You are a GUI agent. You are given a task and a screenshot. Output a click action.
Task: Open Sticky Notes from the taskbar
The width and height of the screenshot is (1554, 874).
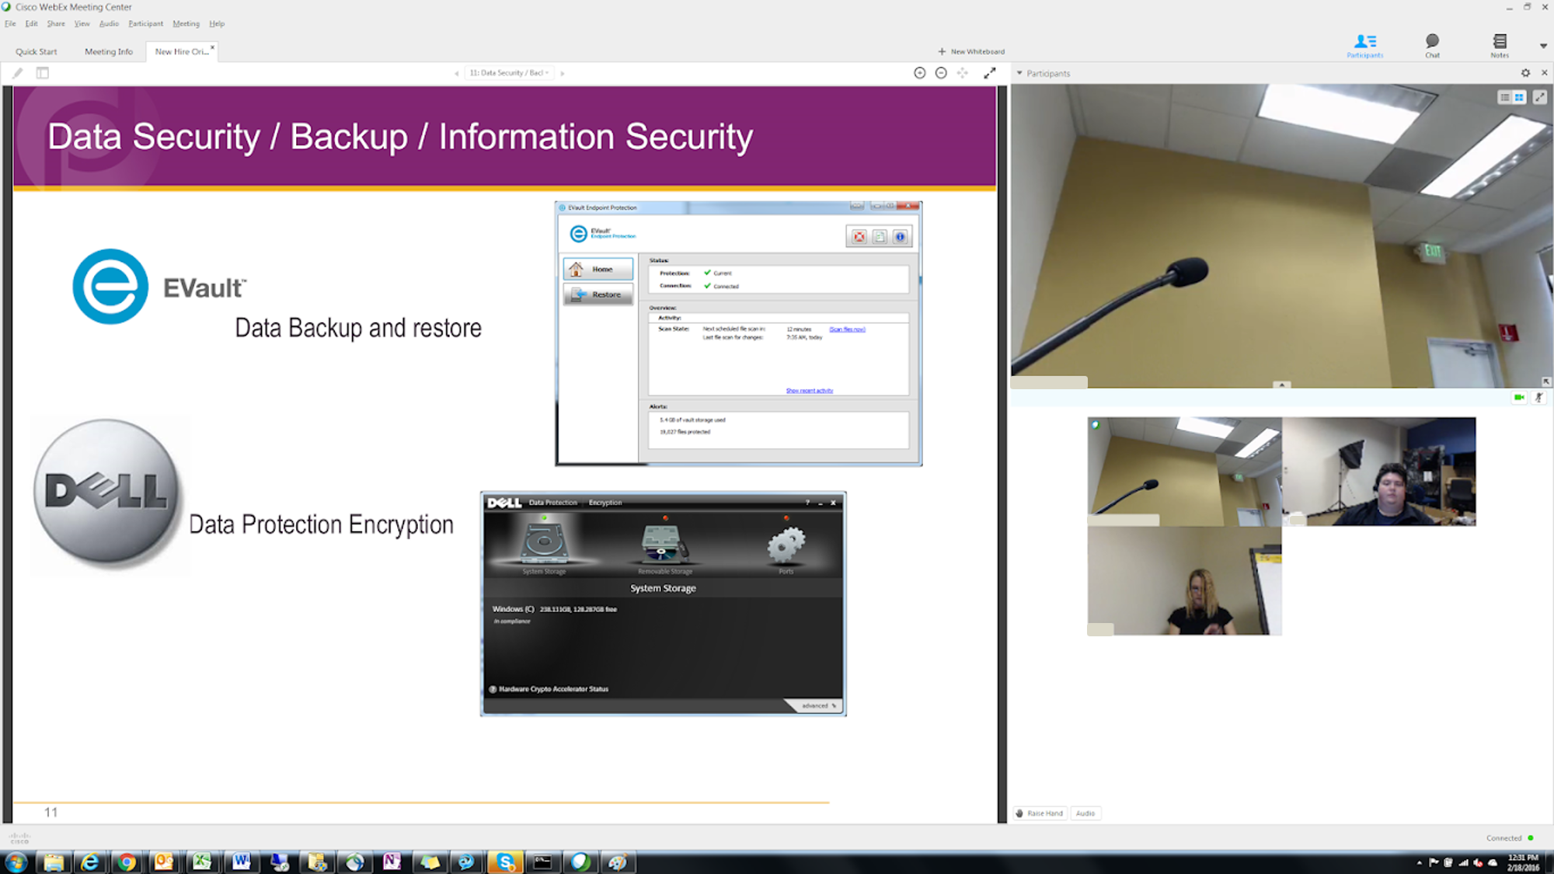(x=430, y=862)
